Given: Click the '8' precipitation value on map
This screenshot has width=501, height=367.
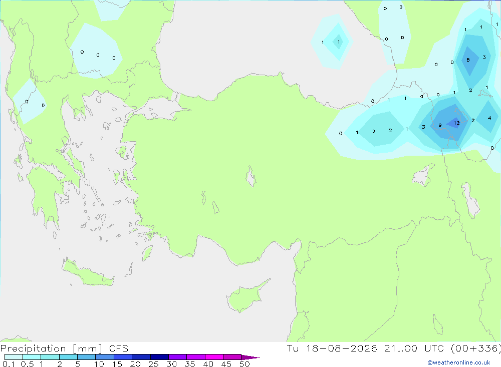Looking at the screenshot, I should (x=468, y=60).
